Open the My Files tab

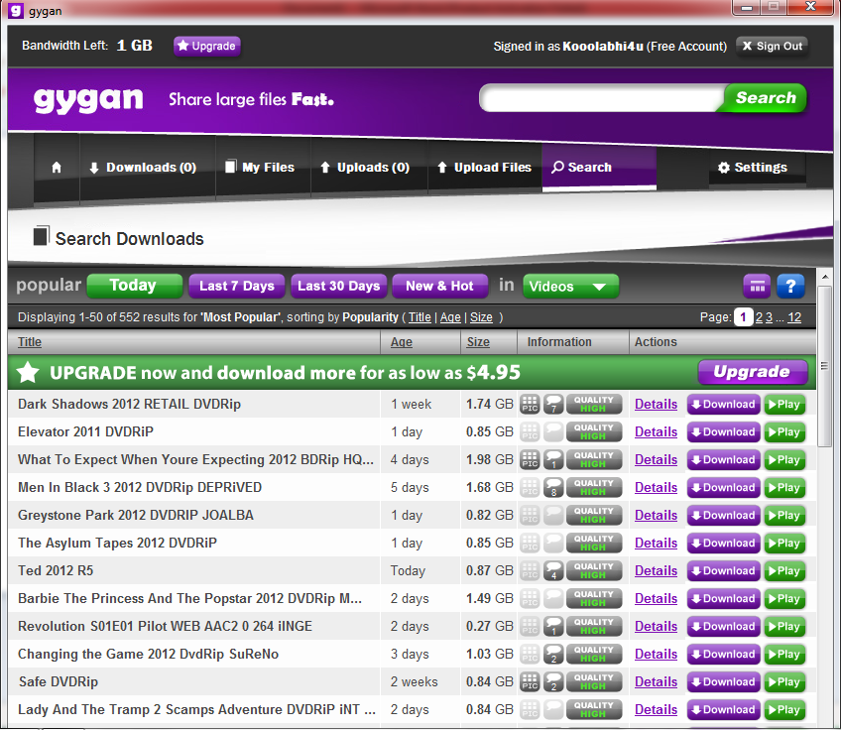(260, 168)
